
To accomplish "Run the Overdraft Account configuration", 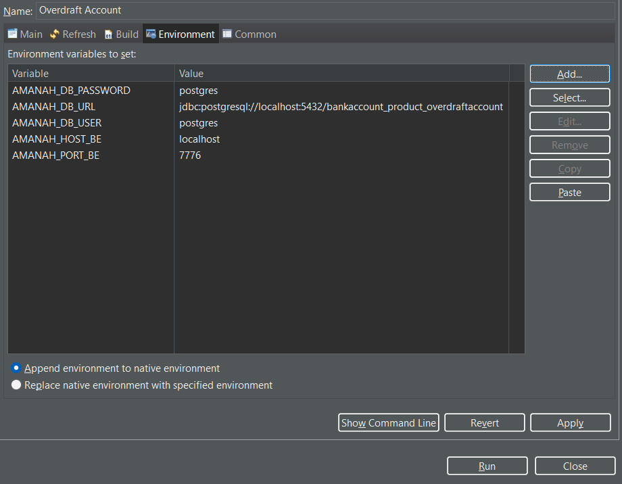I will click(x=487, y=466).
